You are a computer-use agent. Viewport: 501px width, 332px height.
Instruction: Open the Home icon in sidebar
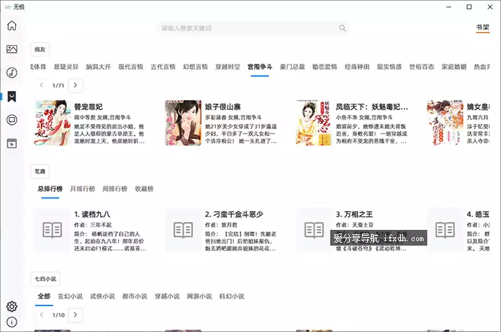click(x=12, y=26)
